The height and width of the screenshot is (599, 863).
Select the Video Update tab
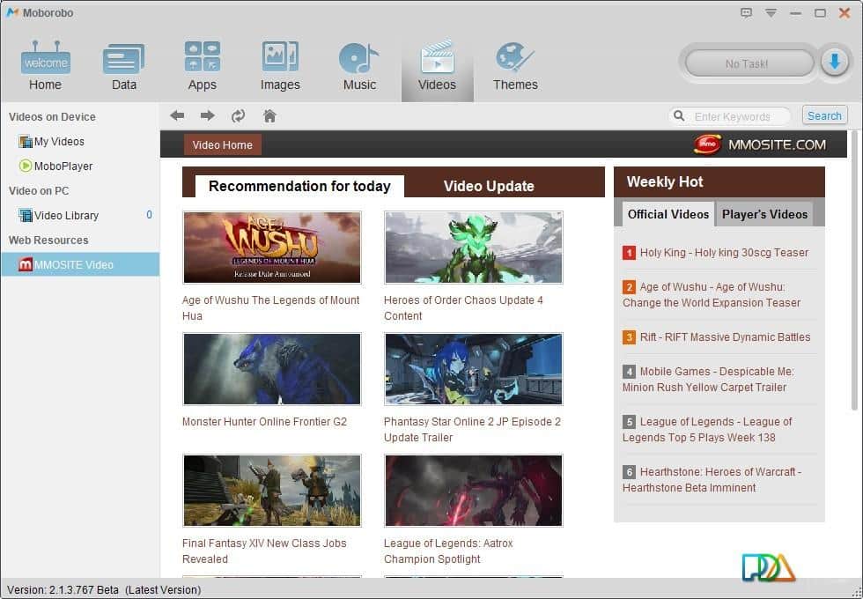[489, 186]
